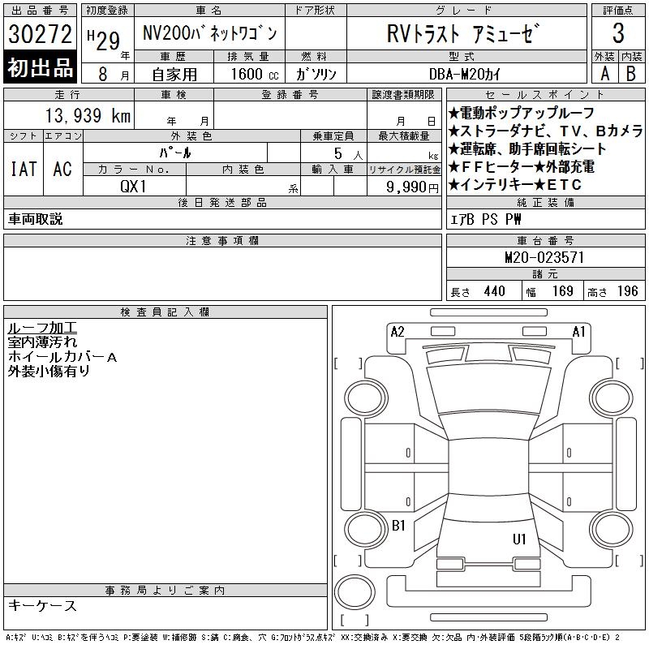Screen dimensions: 649x649
Task: Click the 自家用 vehicle history value
Action: (174, 75)
